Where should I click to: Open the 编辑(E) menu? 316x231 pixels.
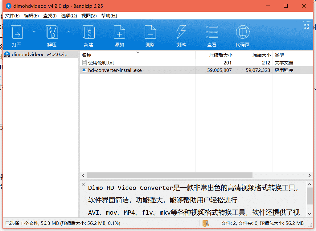[31, 16]
